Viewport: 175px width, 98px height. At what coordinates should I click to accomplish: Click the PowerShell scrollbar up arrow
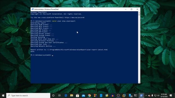pyautogui.click(x=139, y=12)
